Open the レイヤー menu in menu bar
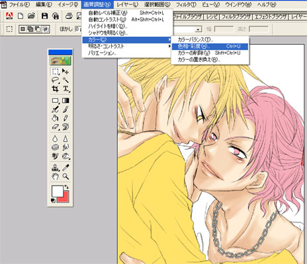This screenshot has width=307, height=264. [x=127, y=5]
